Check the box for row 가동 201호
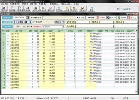The width and height of the screenshot is (139, 100). coord(8,48)
